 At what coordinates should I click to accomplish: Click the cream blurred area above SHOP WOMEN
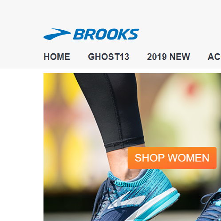(178, 118)
